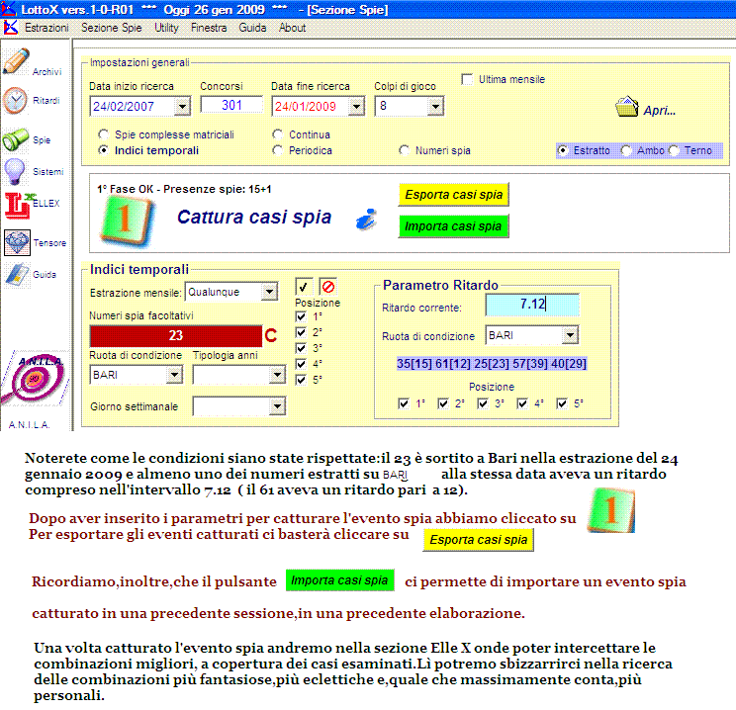The image size is (736, 710).
Task: Open the Estrazioni menu
Action: [x=46, y=28]
